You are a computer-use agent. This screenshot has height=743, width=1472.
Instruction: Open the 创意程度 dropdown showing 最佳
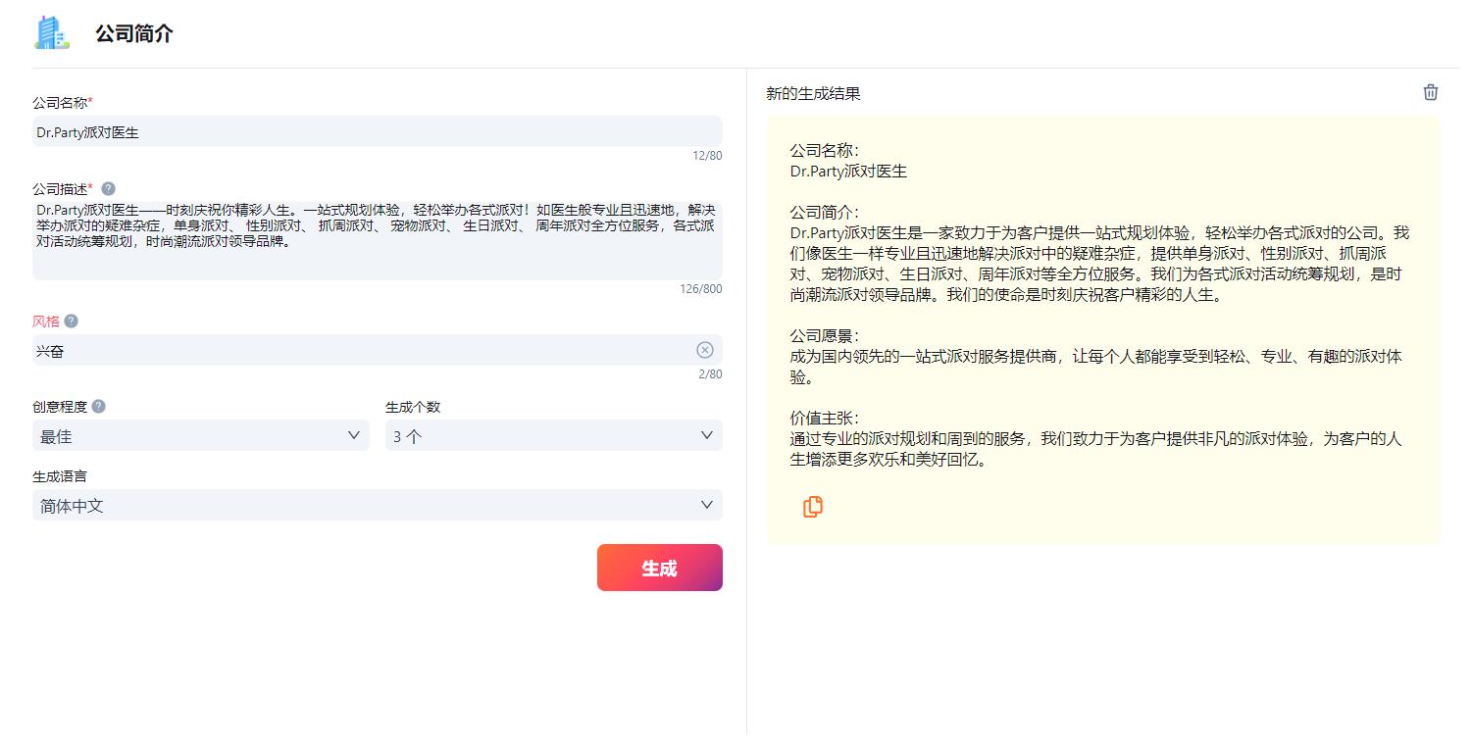[201, 435]
